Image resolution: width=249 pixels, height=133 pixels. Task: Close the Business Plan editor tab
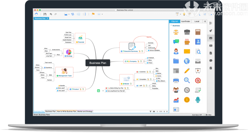pyautogui.click(x=47, y=18)
